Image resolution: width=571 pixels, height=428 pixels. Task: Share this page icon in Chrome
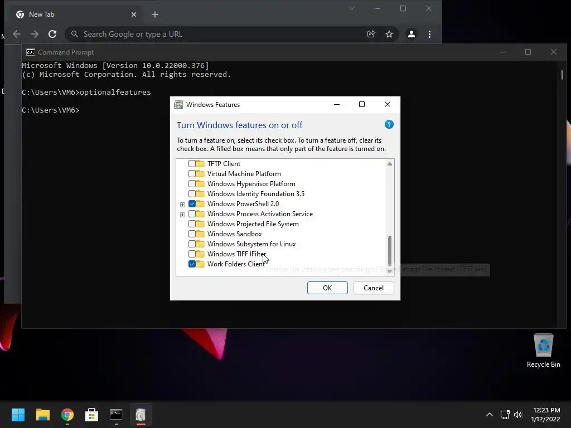(x=371, y=34)
